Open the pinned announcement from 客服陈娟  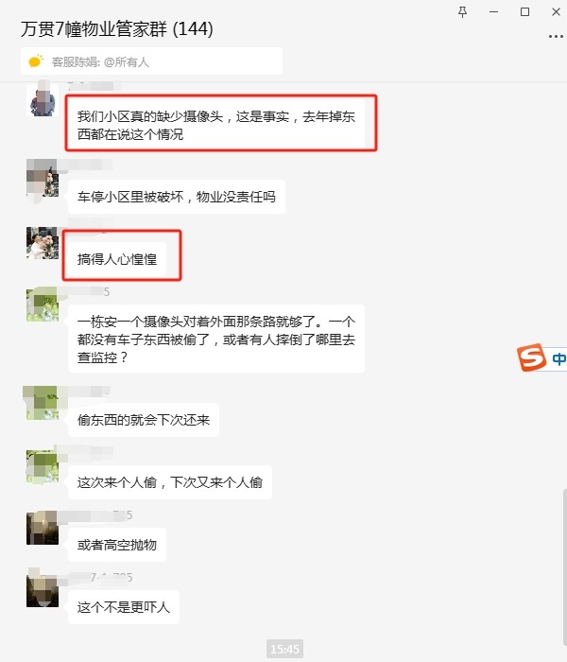(x=151, y=61)
